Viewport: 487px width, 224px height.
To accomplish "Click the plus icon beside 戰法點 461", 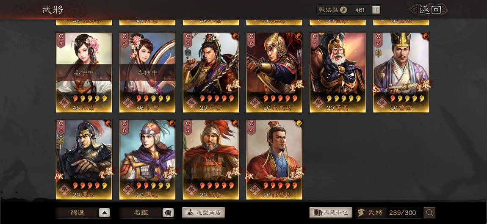I will tap(376, 10).
